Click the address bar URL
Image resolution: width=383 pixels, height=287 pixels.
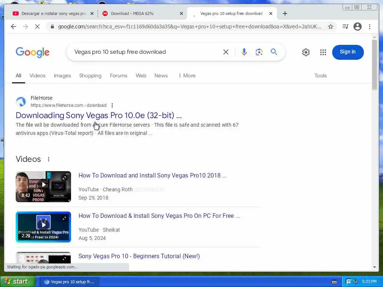[x=190, y=27]
